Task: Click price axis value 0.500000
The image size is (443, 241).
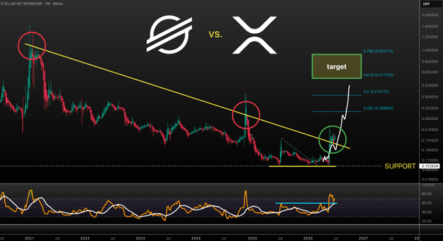Action: click(x=430, y=85)
